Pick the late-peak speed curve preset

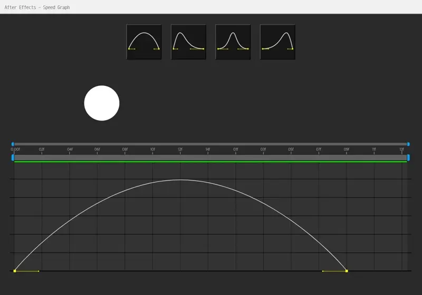[277, 42]
